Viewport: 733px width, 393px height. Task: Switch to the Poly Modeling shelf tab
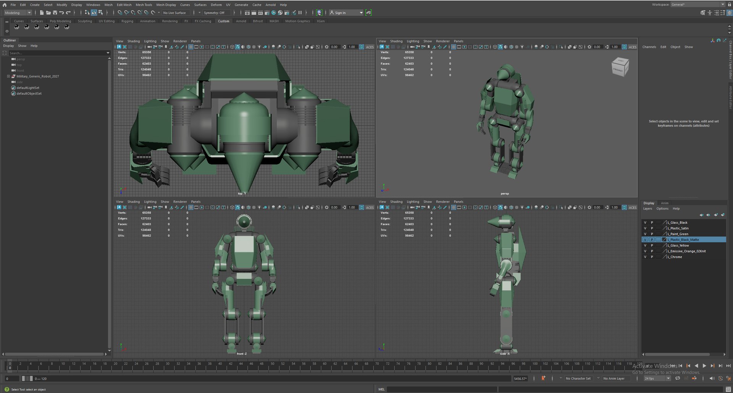tap(60, 21)
